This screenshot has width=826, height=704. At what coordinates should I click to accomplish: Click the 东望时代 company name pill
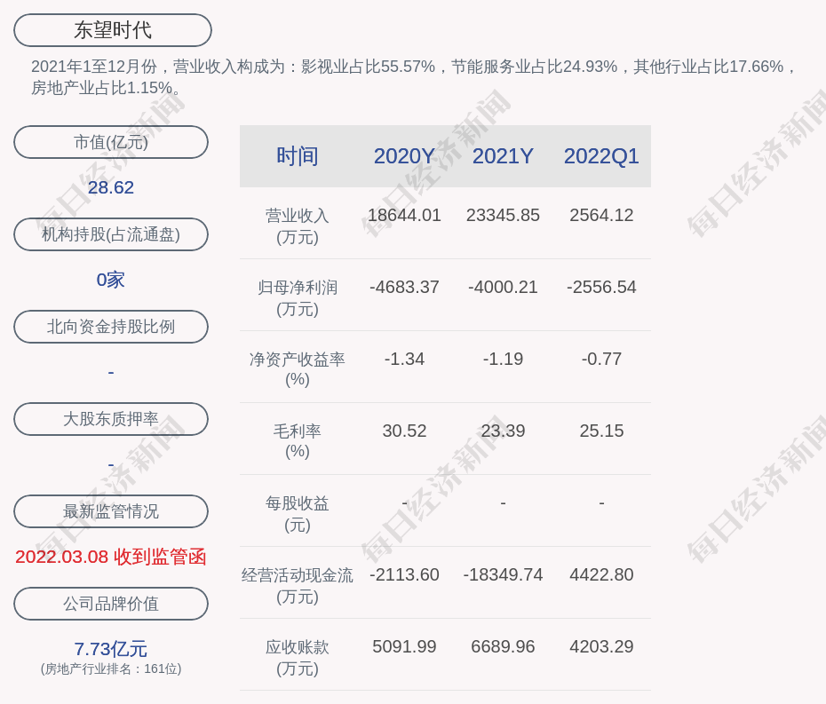(113, 30)
